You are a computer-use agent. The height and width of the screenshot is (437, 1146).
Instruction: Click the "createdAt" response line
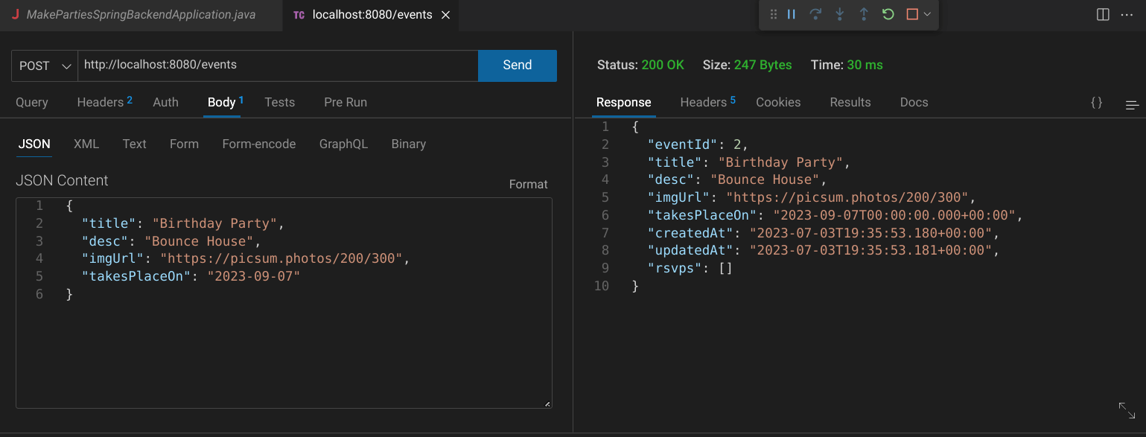[823, 233]
